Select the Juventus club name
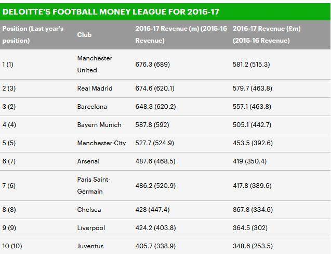Image resolution: width=331 pixels, height=254 pixels. tap(90, 246)
